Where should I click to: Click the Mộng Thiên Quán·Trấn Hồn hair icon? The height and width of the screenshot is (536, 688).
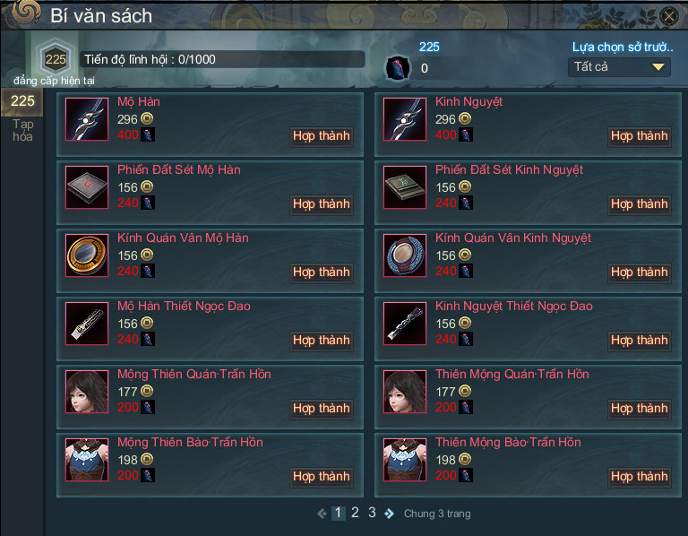(87, 392)
